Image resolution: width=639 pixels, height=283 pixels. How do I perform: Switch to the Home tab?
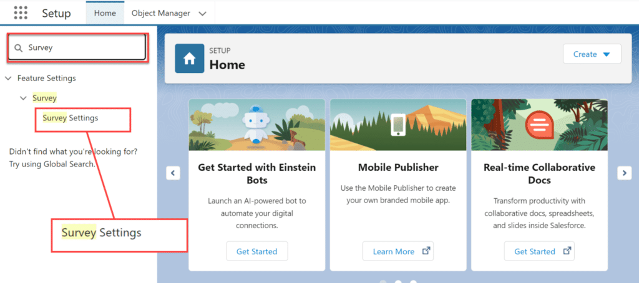coord(105,13)
